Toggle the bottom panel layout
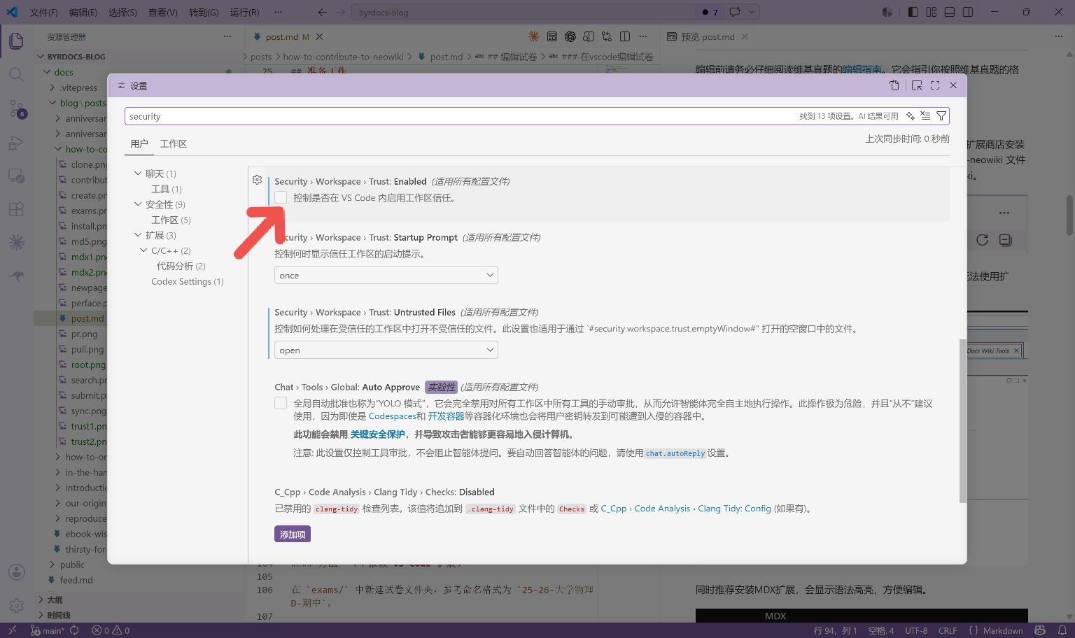1075x638 pixels. pos(950,12)
